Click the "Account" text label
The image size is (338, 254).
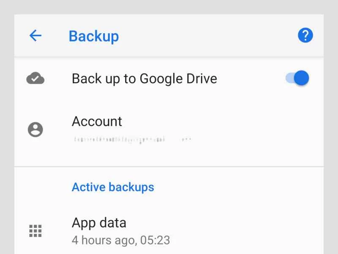pos(97,121)
